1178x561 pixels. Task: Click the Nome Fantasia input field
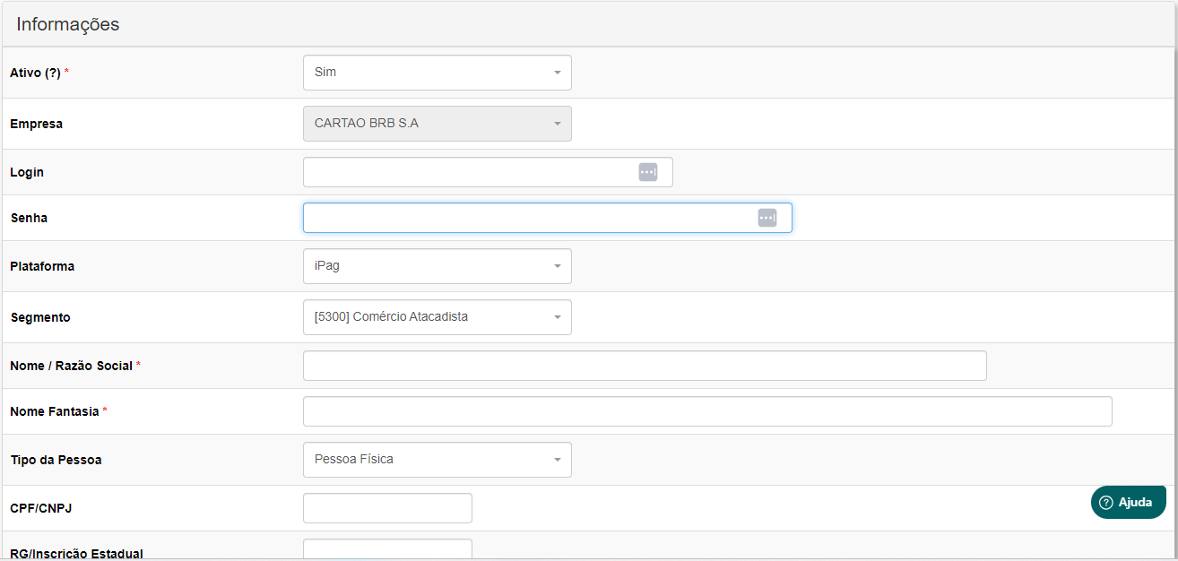[707, 411]
